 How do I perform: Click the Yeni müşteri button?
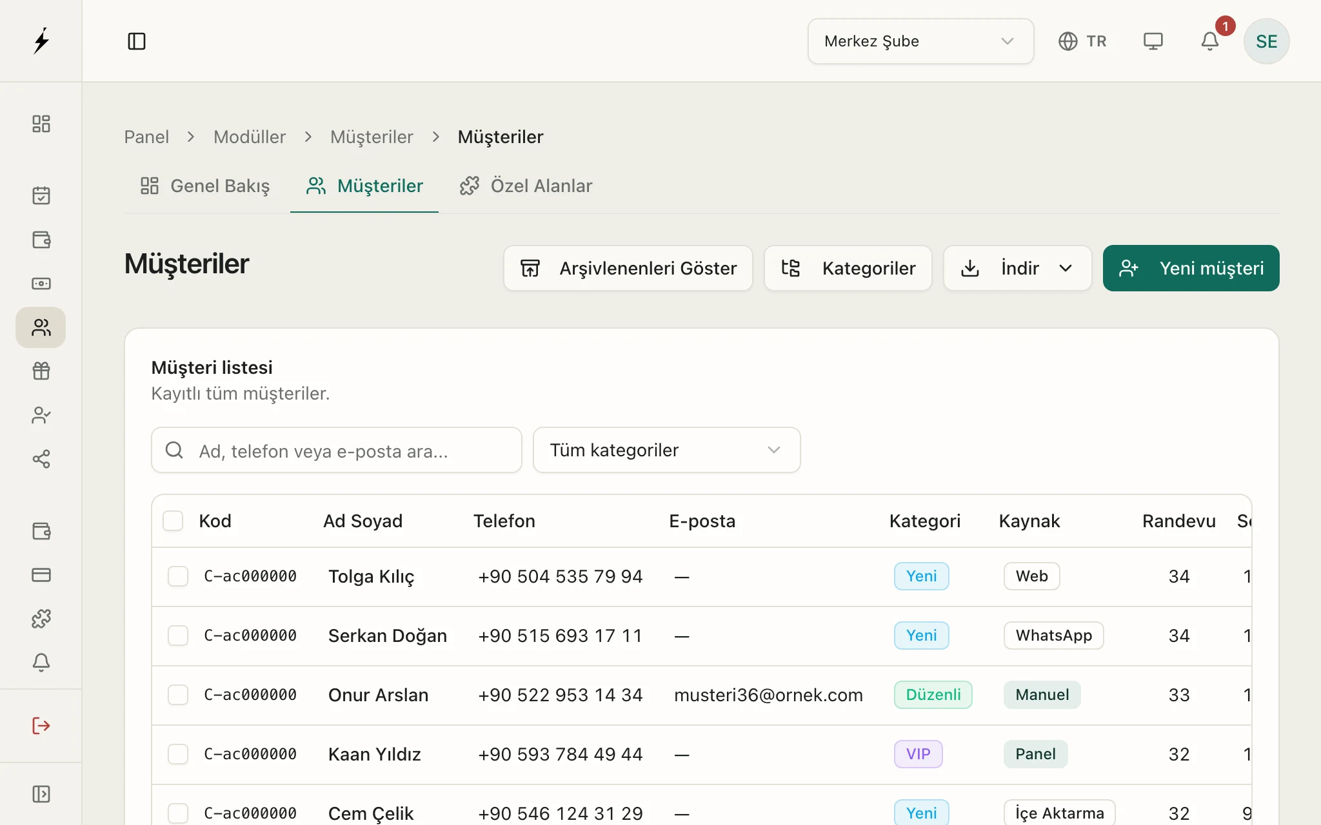click(1191, 268)
